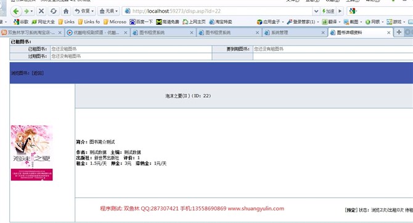The width and height of the screenshot is (413, 223).
Task: Expand the 游戏 dropdown arrow
Action: pyautogui.click(x=404, y=22)
